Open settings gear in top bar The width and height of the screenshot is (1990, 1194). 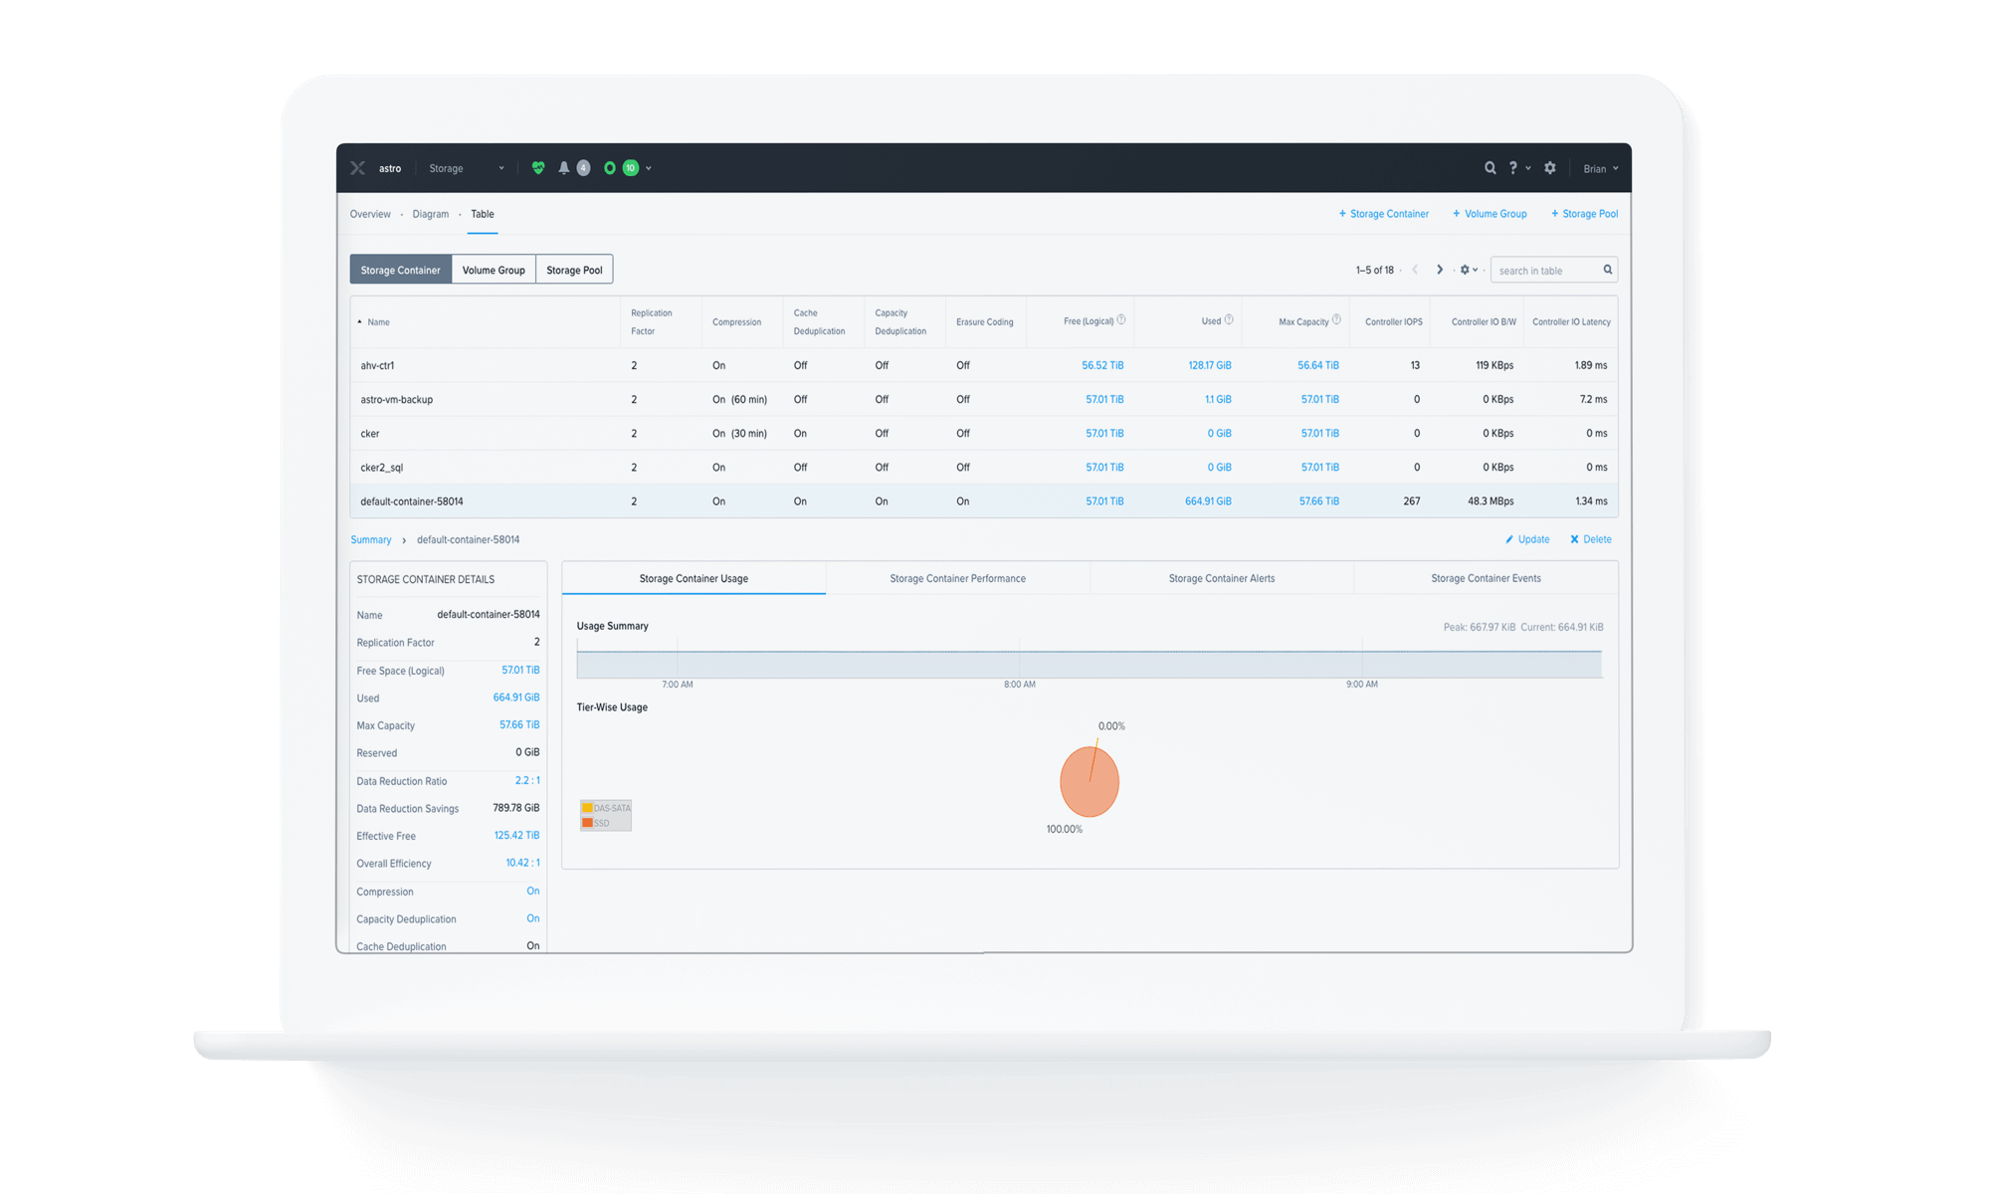pos(1549,168)
